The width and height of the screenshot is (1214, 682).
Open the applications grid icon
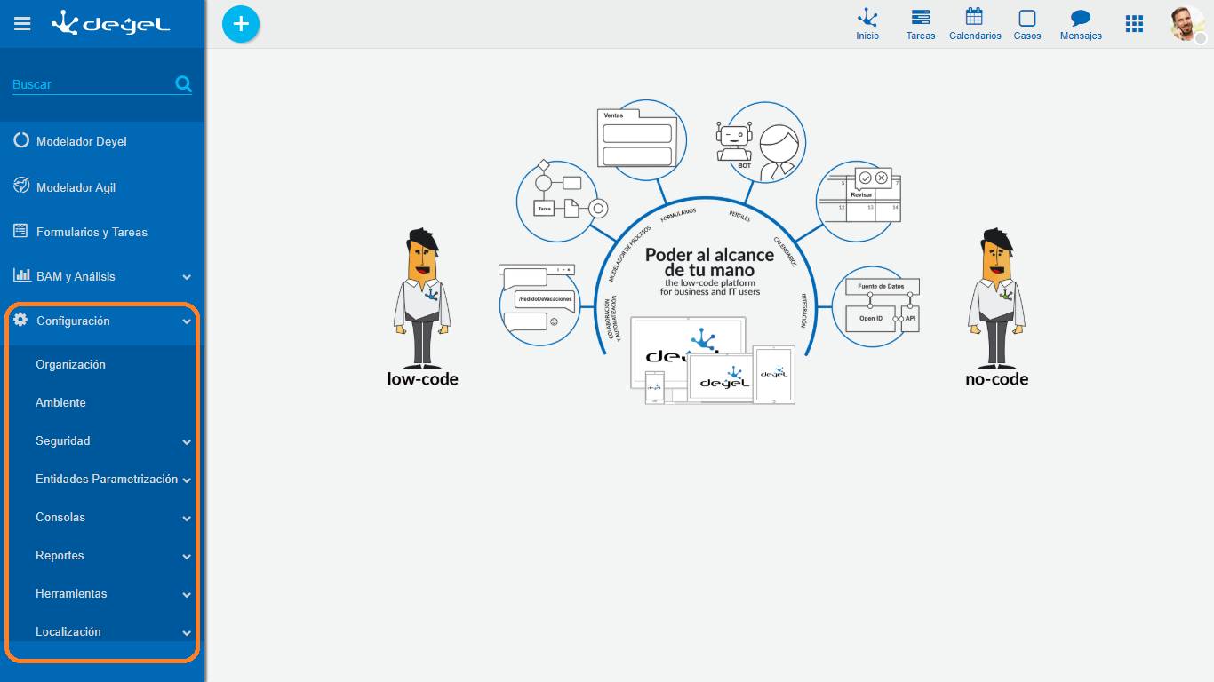tap(1134, 24)
